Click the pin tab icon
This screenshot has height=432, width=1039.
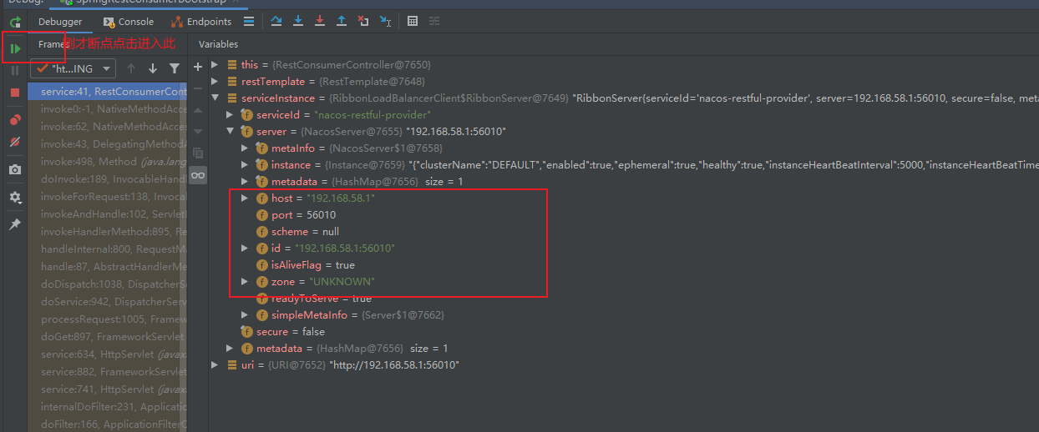pos(15,224)
